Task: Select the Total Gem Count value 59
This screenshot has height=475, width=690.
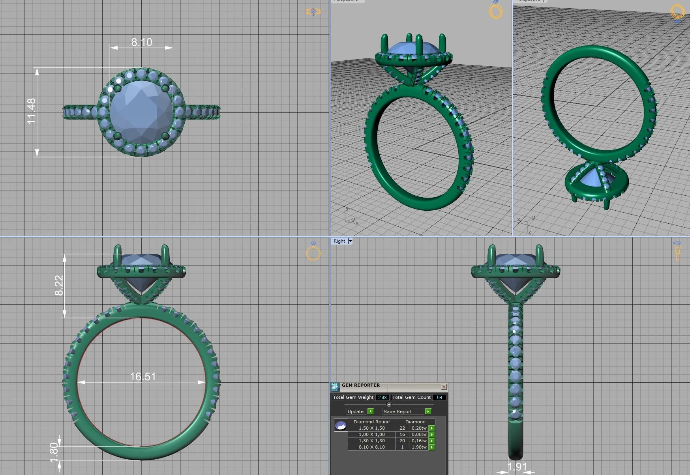Action: point(439,397)
